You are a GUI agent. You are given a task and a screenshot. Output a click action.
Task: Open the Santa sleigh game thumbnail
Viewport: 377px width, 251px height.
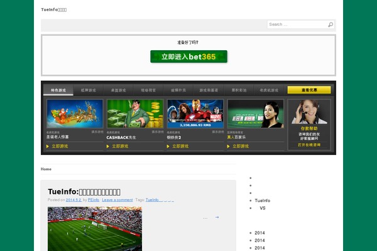coord(75,114)
